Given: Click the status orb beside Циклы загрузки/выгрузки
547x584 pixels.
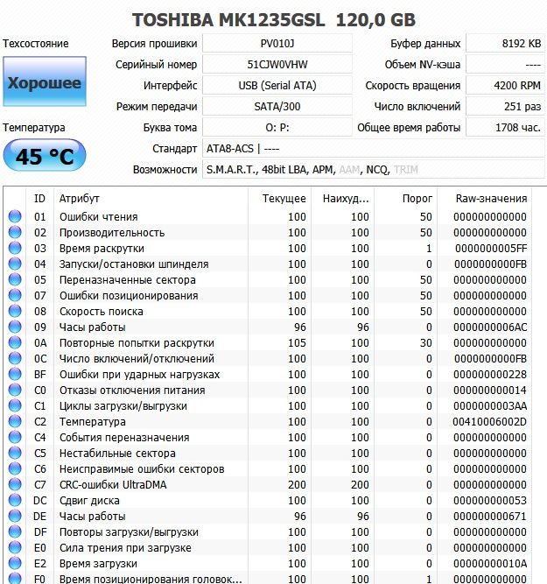Looking at the screenshot, I should [15, 405].
